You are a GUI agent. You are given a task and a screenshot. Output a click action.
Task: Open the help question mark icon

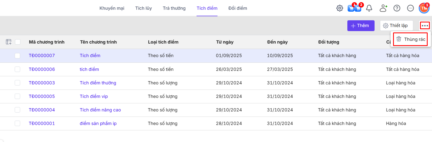click(x=397, y=8)
